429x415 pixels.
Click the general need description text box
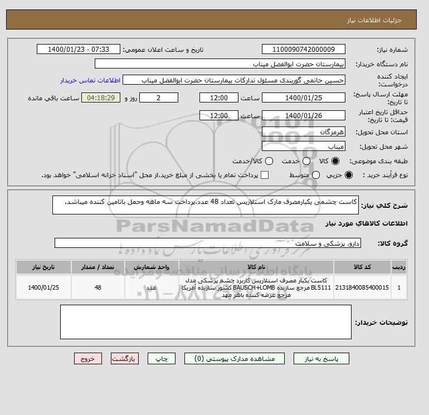206,205
